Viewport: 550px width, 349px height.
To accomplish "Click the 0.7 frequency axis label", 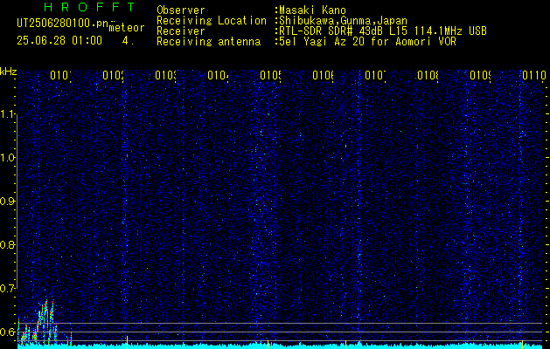I will tap(8, 289).
